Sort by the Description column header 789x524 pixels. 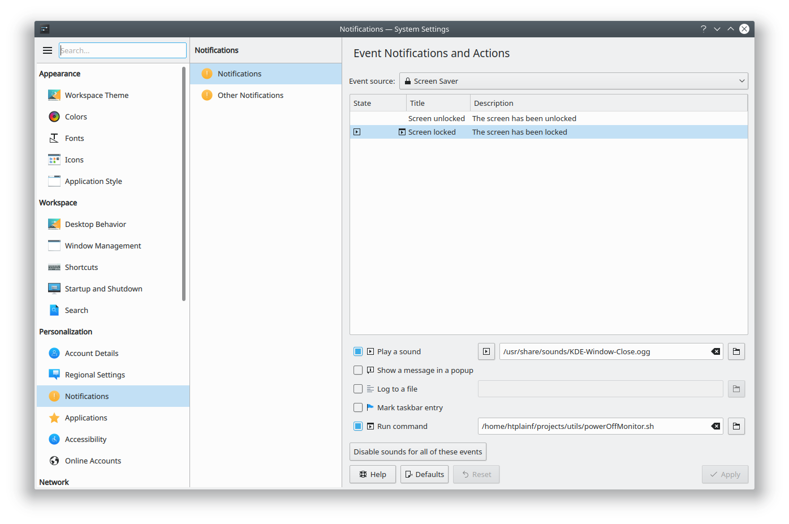click(609, 103)
